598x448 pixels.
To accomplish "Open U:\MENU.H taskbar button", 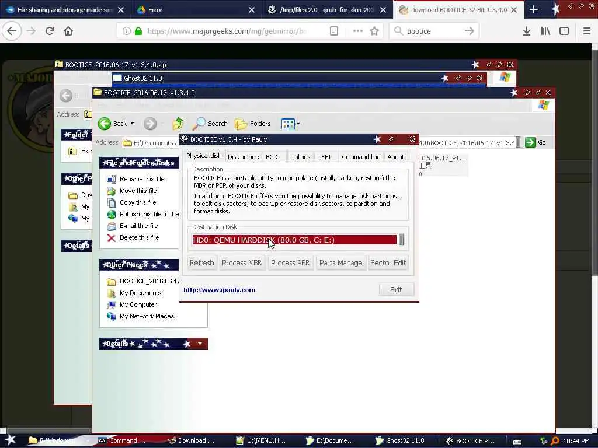I will [261, 440].
